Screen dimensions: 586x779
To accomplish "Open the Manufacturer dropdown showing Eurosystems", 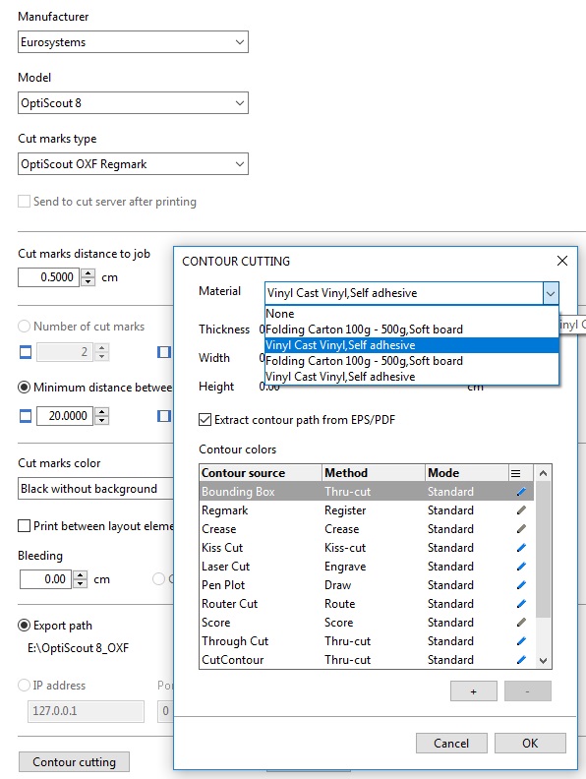I will click(x=133, y=42).
